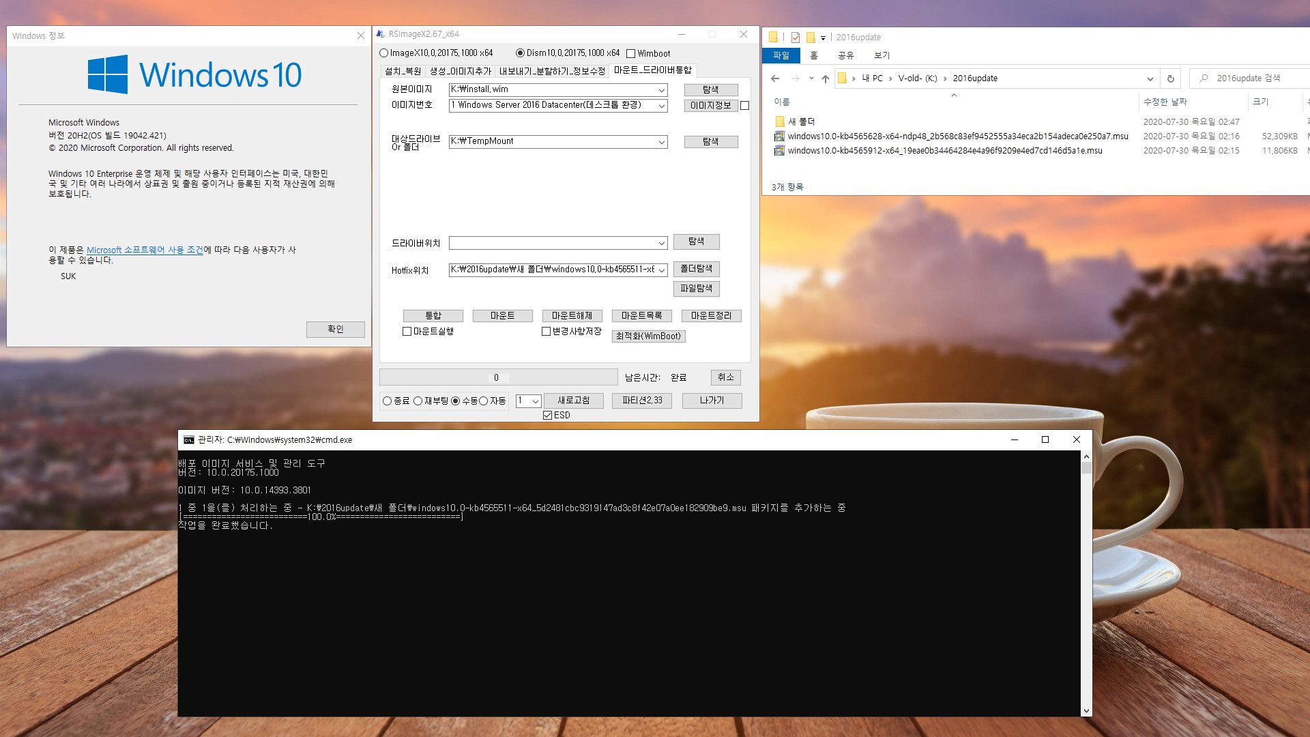Go forward in Explorer navigation
The height and width of the screenshot is (737, 1310).
(796, 78)
